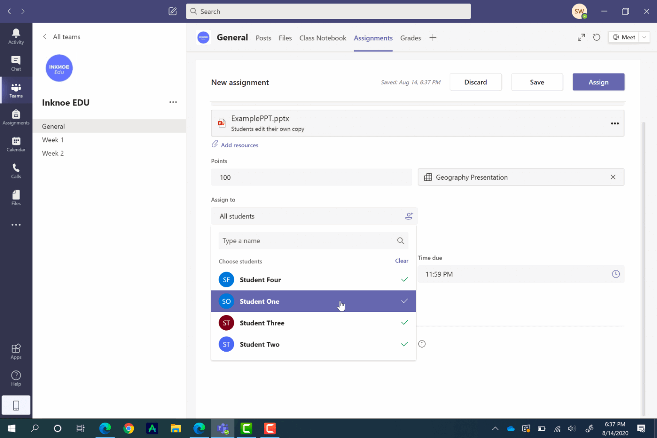Toggle Student Two's selection checkmark
This screenshot has width=657, height=438.
coord(404,344)
